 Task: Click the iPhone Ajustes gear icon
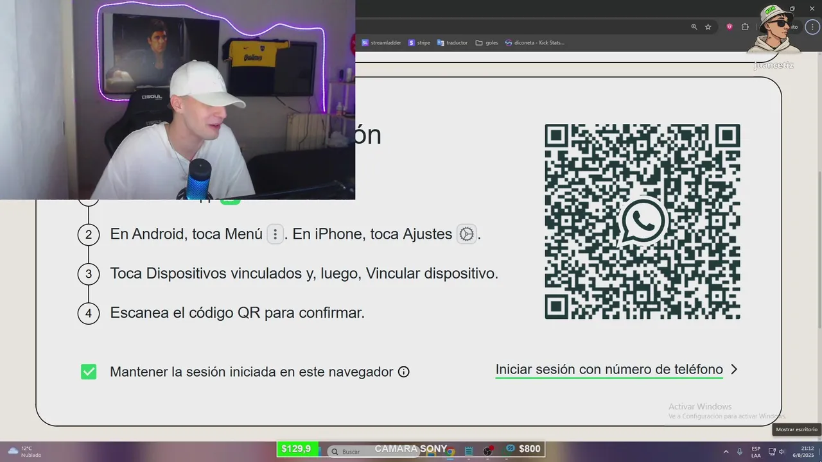466,235
